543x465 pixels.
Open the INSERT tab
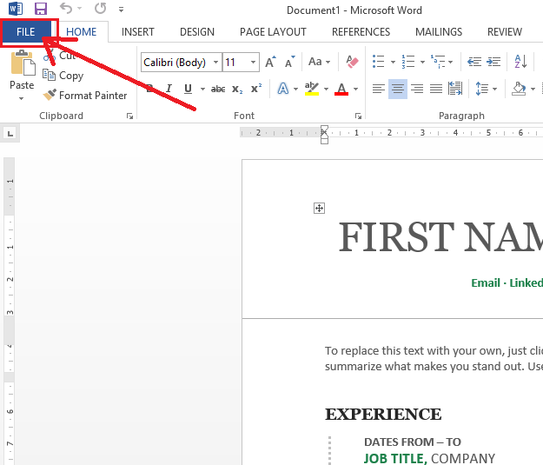[x=137, y=32]
